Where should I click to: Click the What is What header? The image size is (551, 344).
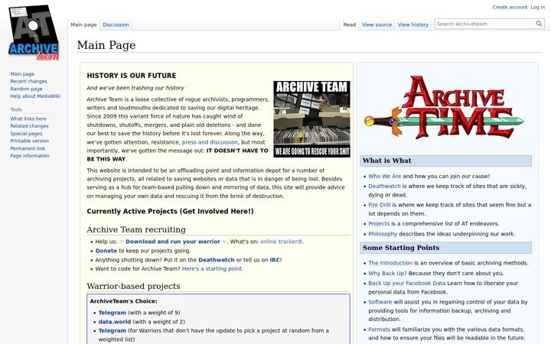445,161
